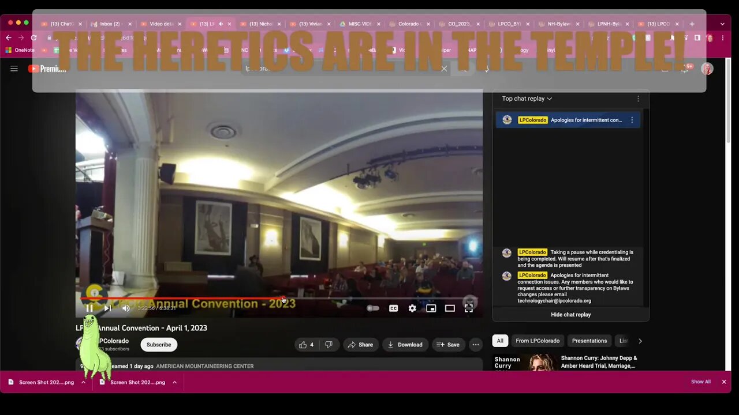Expand Top chat replay dropdown
Image resolution: width=739 pixels, height=415 pixels.
tap(527, 99)
